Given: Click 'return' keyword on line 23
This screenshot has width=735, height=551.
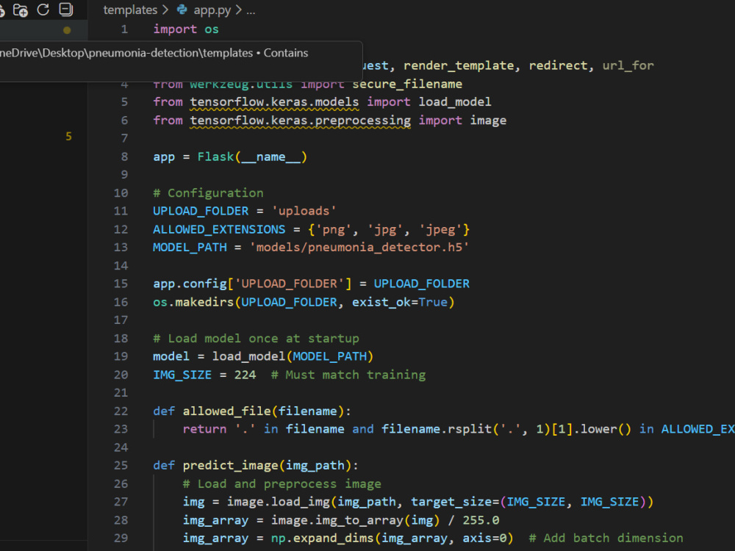Looking at the screenshot, I should coord(204,429).
